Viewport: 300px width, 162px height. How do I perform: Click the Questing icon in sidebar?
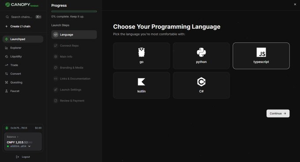(x=7, y=82)
